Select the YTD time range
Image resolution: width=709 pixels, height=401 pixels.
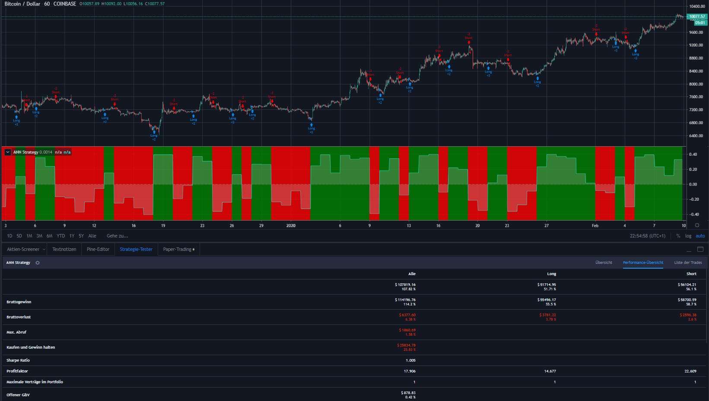(60, 236)
